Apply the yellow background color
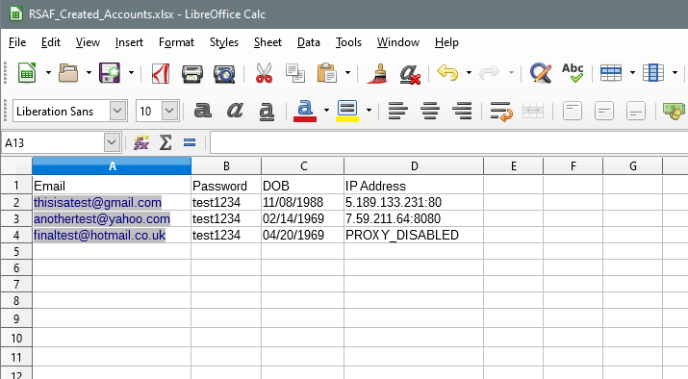 (x=347, y=111)
